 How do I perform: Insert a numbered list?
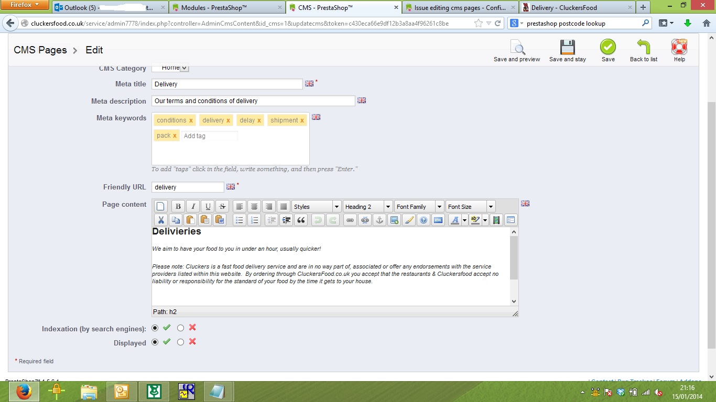254,220
